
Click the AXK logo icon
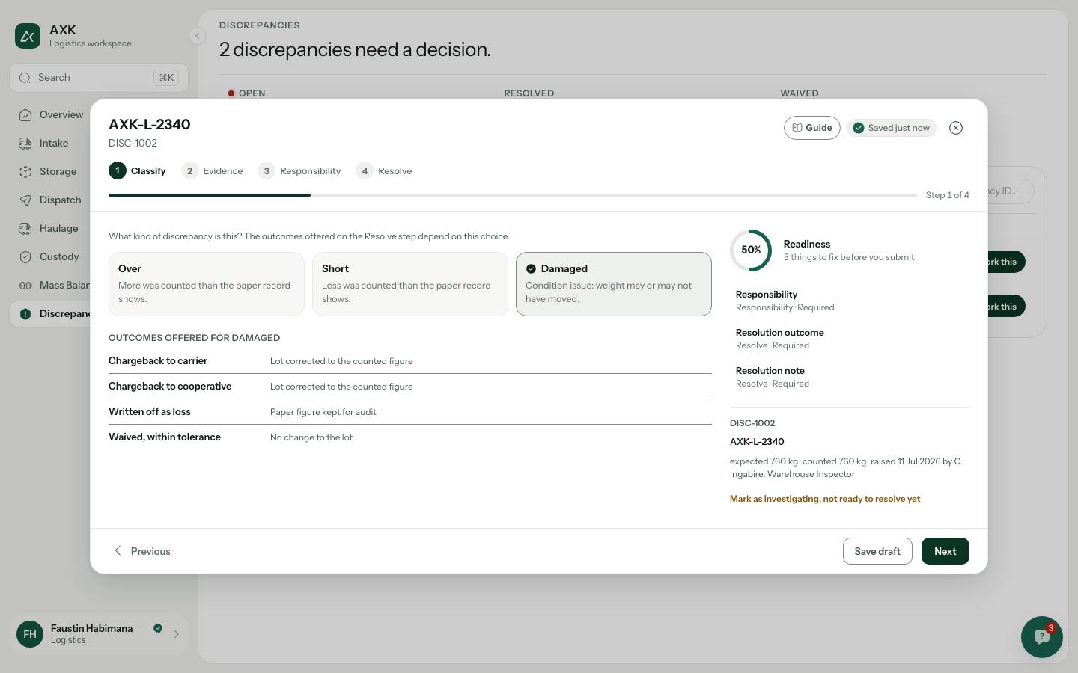pos(28,36)
